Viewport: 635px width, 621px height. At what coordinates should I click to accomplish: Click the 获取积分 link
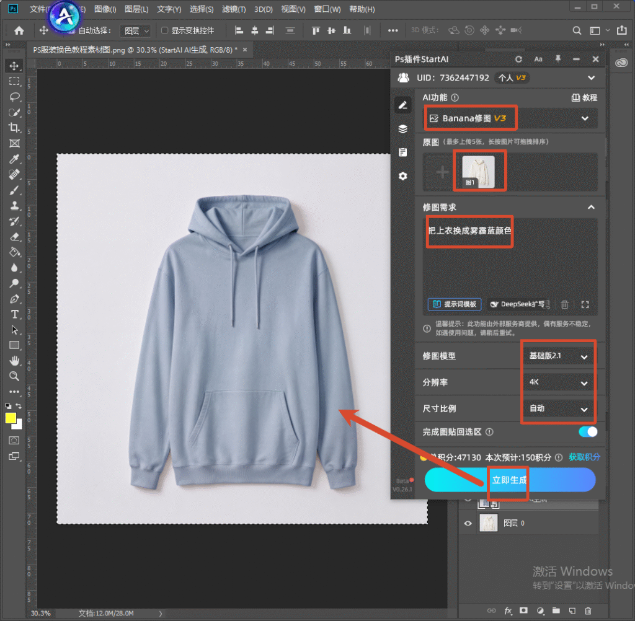[584, 457]
